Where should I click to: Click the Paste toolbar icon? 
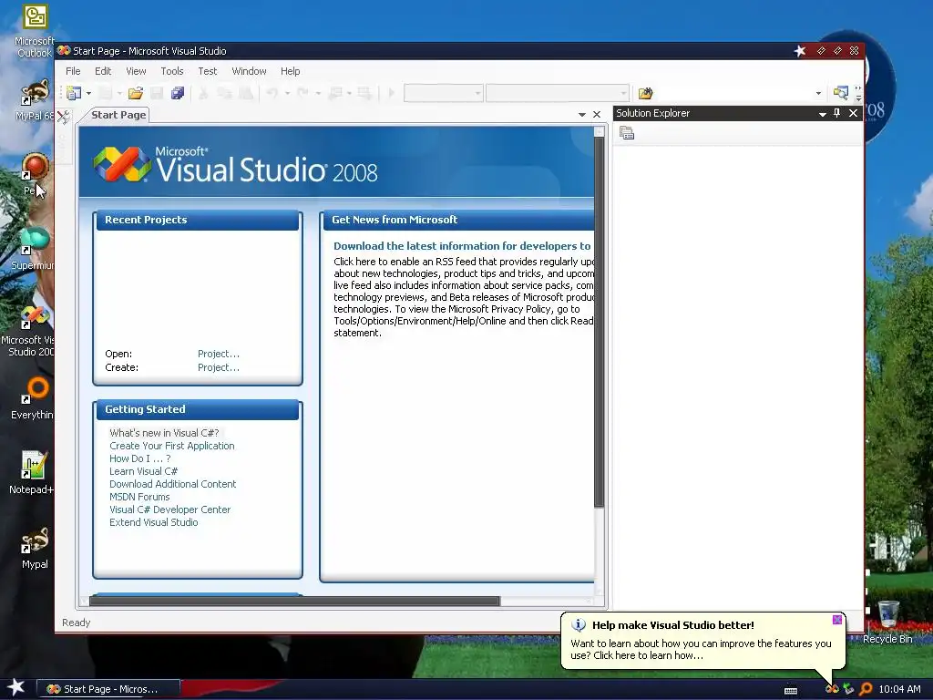pyautogui.click(x=245, y=93)
